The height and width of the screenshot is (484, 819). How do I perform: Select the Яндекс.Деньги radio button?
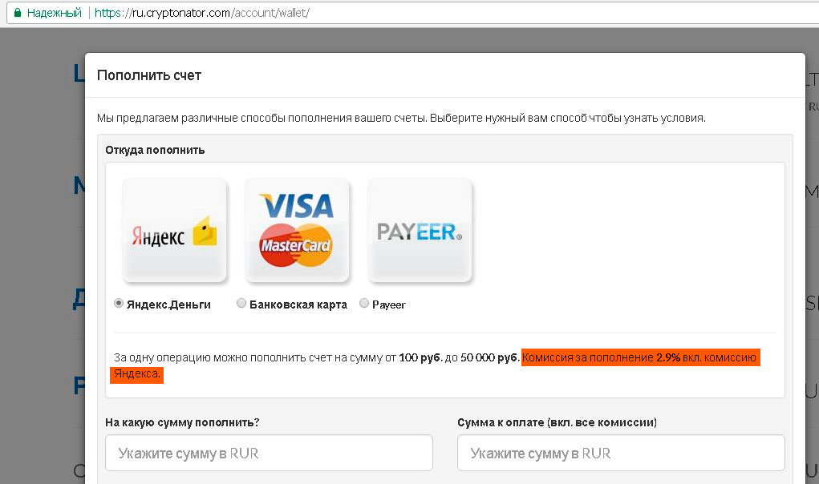tap(119, 303)
